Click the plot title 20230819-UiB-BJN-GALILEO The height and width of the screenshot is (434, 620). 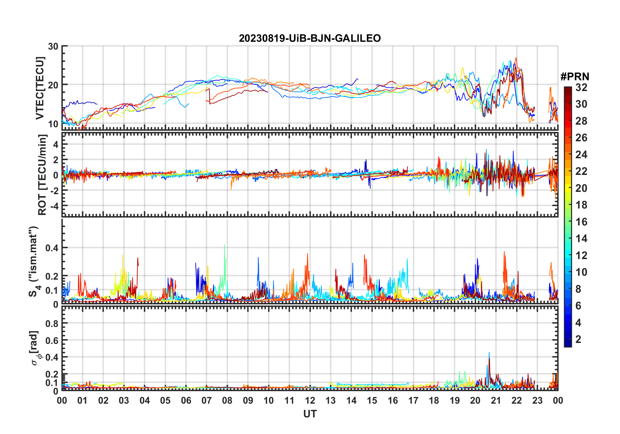[310, 39]
